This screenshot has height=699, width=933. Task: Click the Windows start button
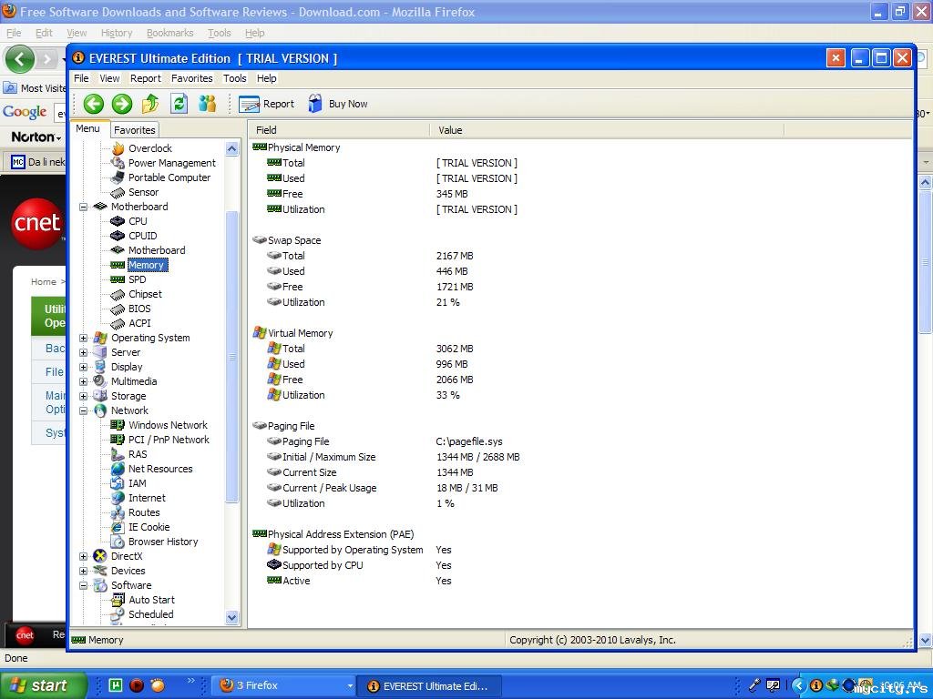pos(43,685)
